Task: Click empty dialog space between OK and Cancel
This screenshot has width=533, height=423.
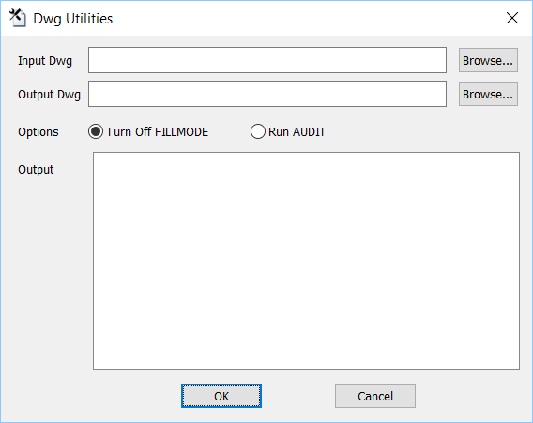Action: click(x=298, y=396)
